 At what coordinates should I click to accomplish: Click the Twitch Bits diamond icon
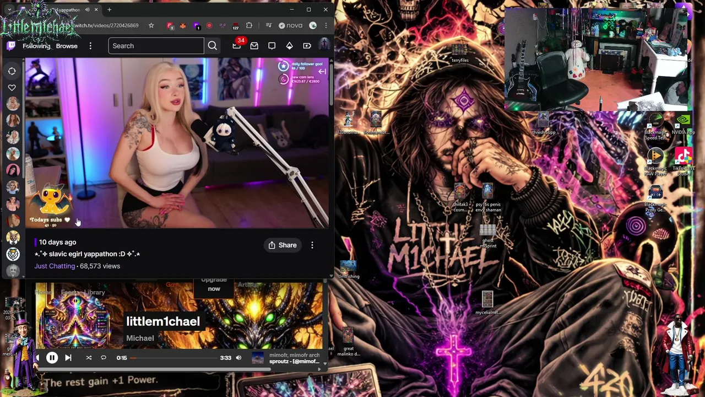pyautogui.click(x=289, y=46)
